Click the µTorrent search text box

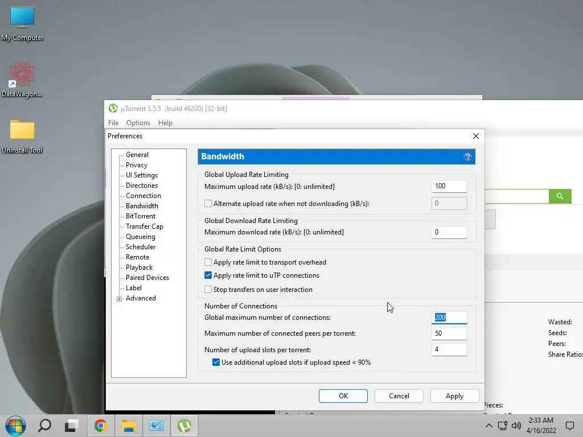tap(516, 196)
